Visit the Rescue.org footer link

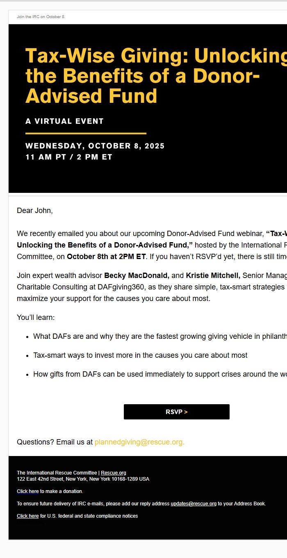(x=114, y=473)
